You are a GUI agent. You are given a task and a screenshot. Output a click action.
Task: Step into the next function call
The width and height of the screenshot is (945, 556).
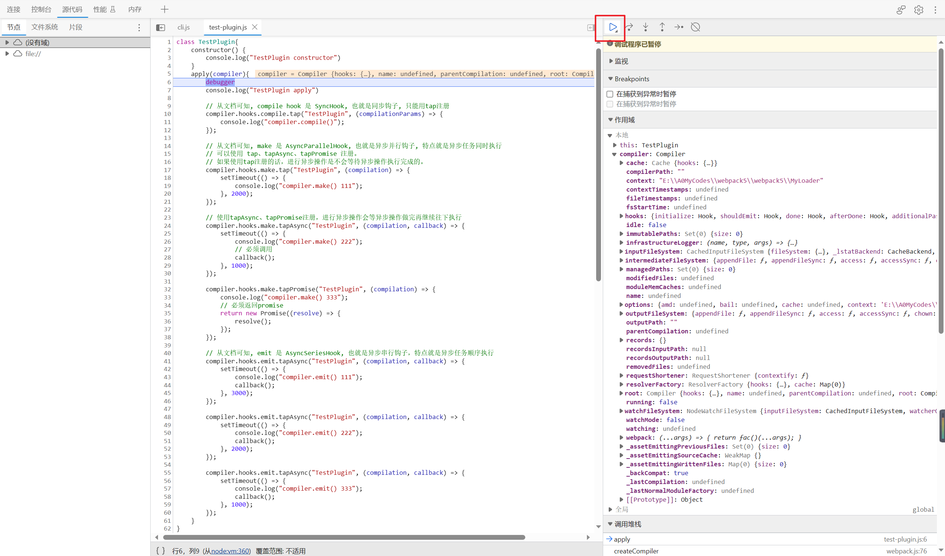tap(645, 27)
